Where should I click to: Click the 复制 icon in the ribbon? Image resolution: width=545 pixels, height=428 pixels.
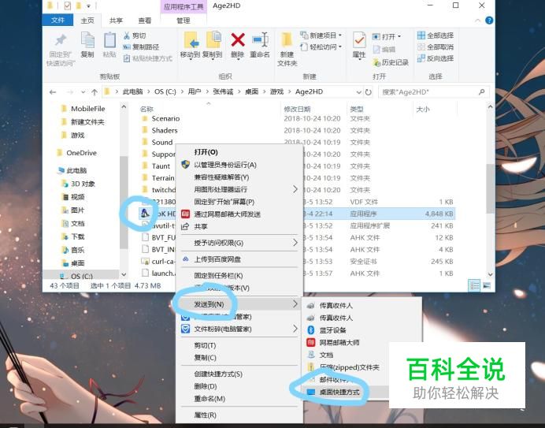click(87, 39)
